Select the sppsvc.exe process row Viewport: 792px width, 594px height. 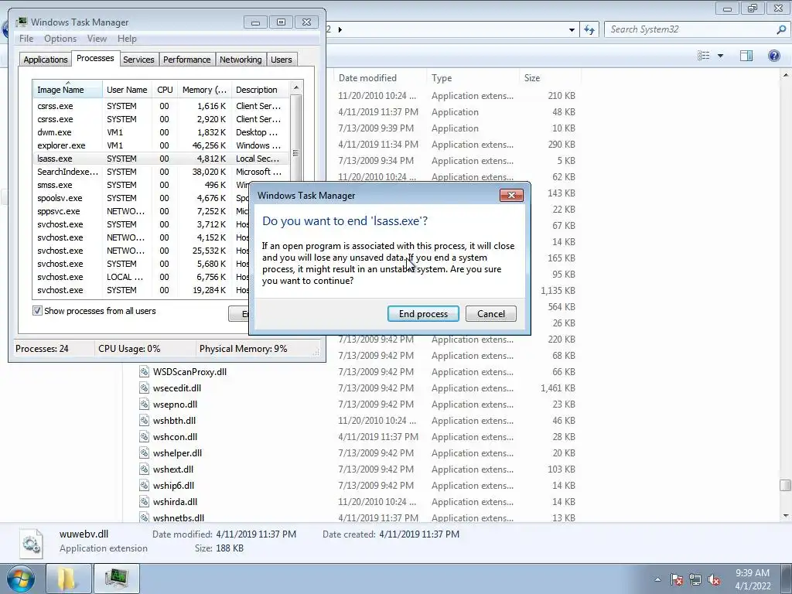click(x=141, y=211)
